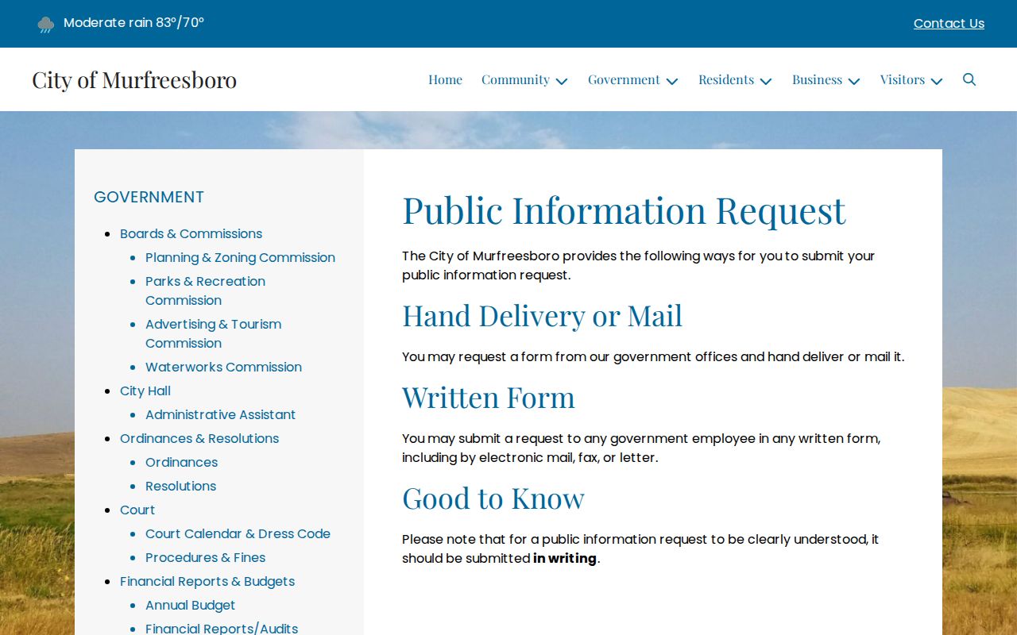Open Annual Budget link
Viewport: 1017px width, 635px height.
(190, 605)
